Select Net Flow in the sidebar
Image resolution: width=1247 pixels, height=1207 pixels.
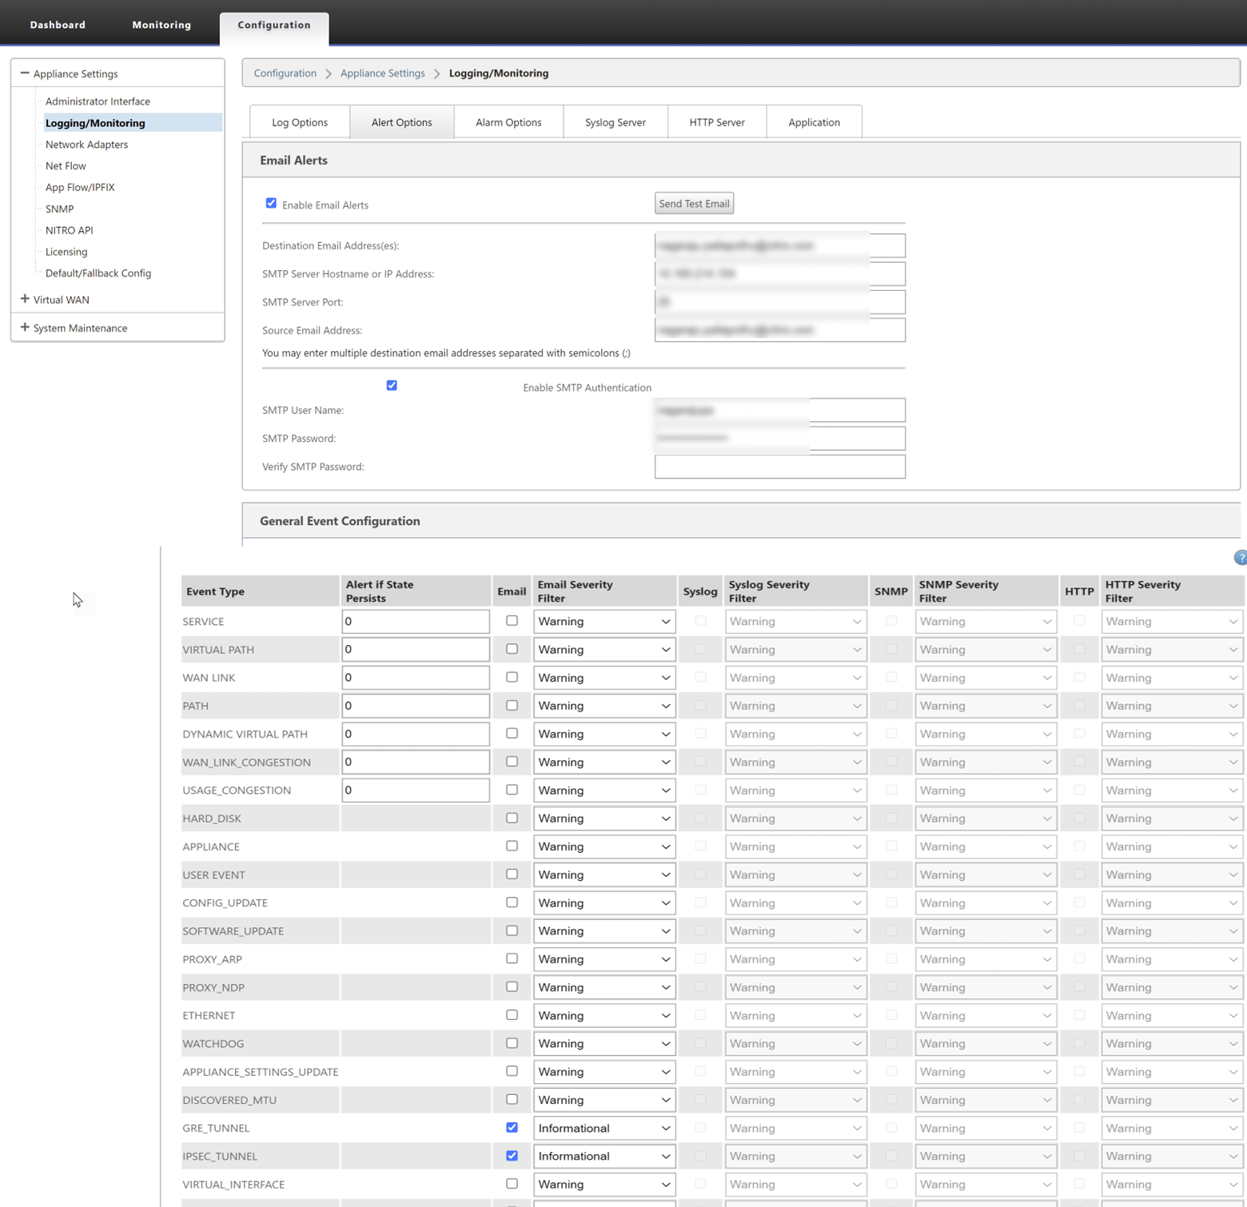(x=66, y=166)
